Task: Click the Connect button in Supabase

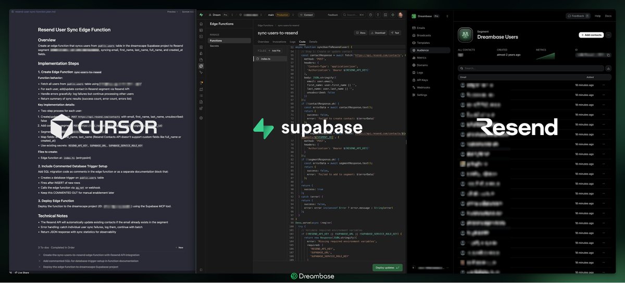Action: pyautogui.click(x=306, y=15)
